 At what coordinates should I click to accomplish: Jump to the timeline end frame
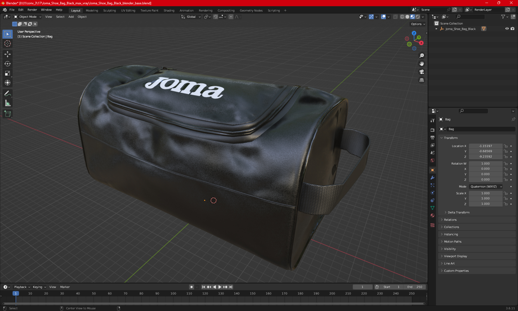(x=231, y=287)
